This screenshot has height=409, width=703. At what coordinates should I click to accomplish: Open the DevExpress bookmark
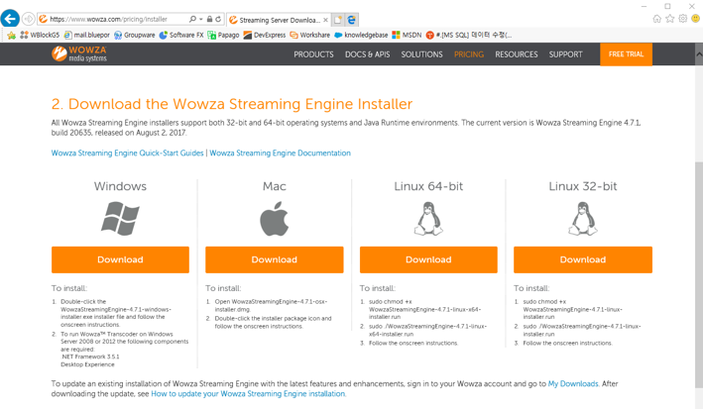(x=264, y=35)
